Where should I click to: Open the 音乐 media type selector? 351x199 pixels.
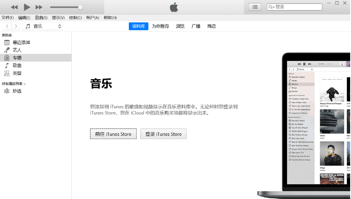pyautogui.click(x=42, y=26)
